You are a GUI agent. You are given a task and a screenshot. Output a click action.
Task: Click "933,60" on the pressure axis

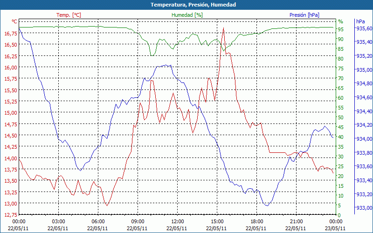364,166
